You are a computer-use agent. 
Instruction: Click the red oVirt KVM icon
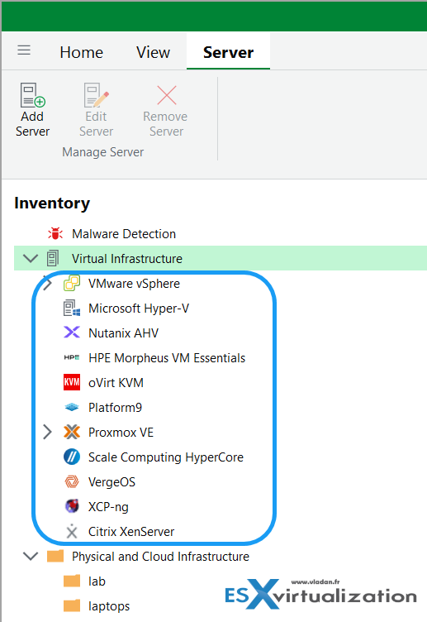pyautogui.click(x=72, y=382)
